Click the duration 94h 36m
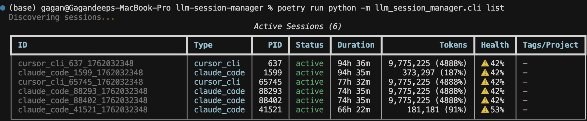Image resolution: width=587 pixels, height=121 pixels. (354, 63)
